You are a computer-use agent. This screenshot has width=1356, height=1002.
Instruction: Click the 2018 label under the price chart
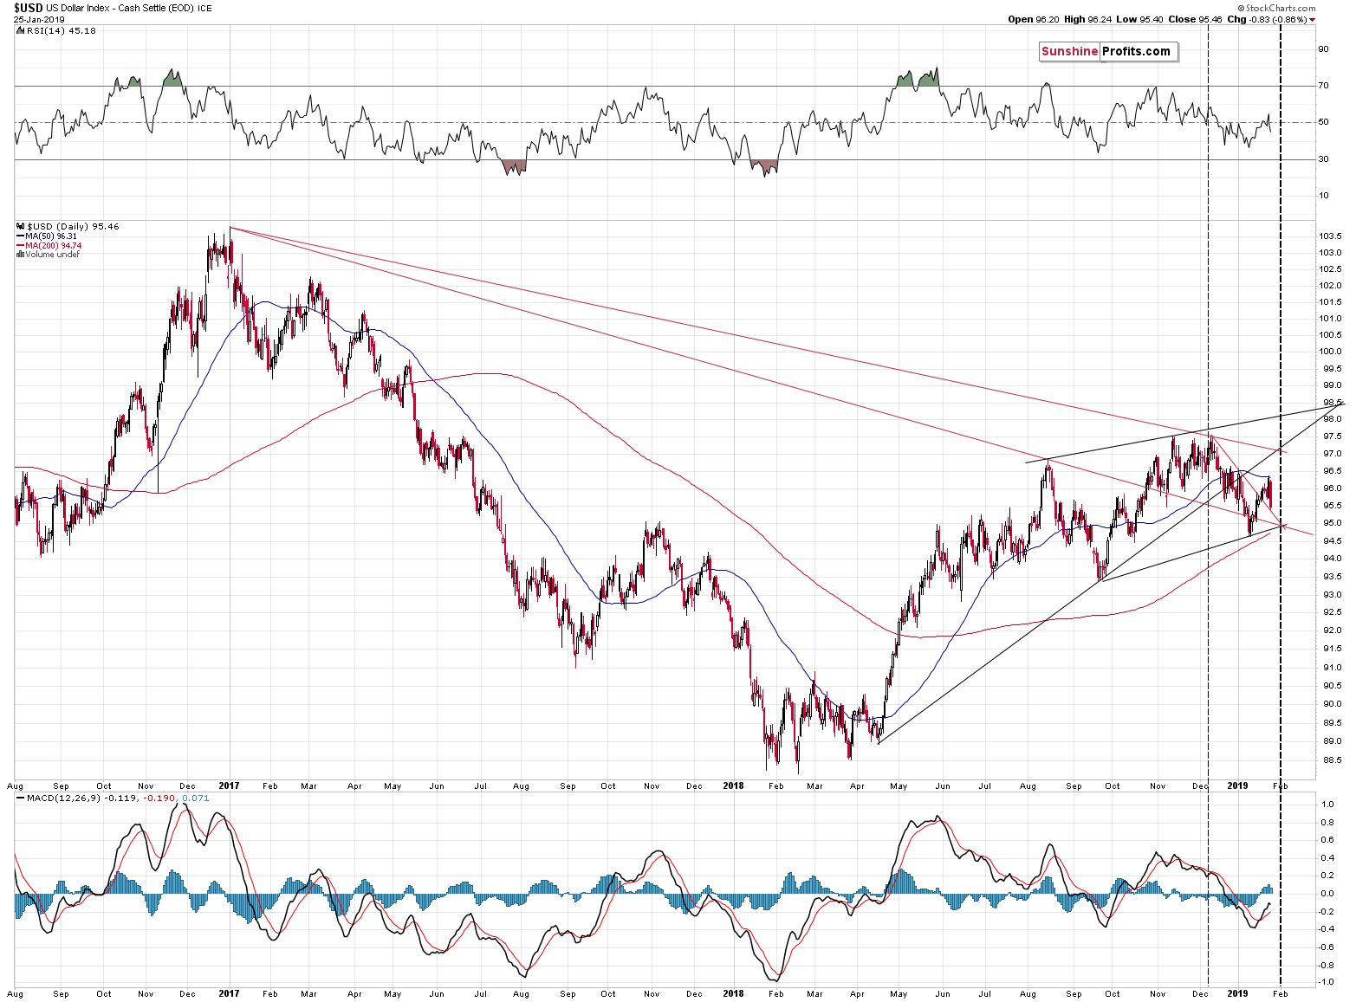[x=733, y=786]
